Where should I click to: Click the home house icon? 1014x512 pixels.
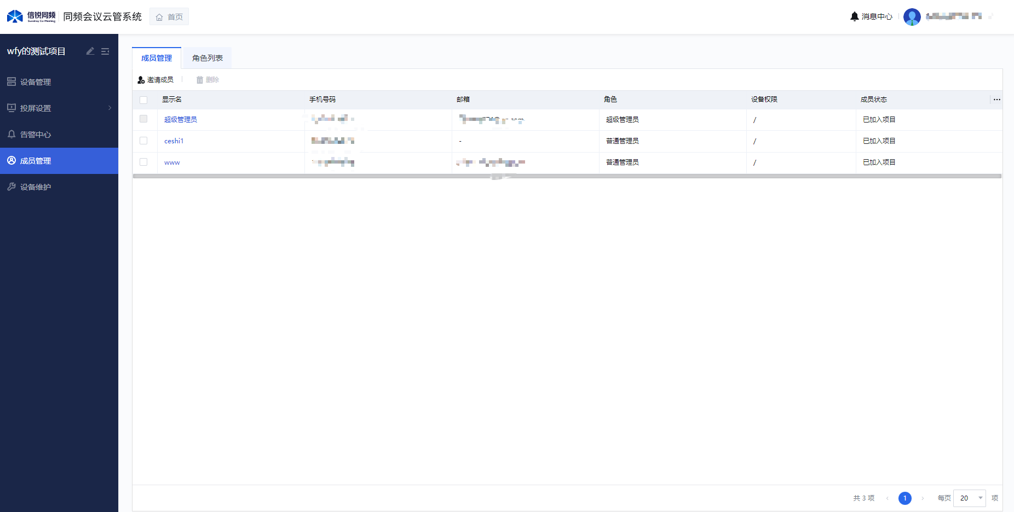[x=159, y=18]
